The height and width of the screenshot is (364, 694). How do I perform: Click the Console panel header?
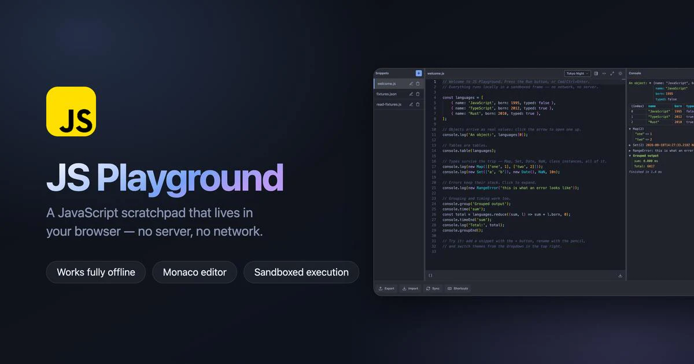pyautogui.click(x=635, y=73)
